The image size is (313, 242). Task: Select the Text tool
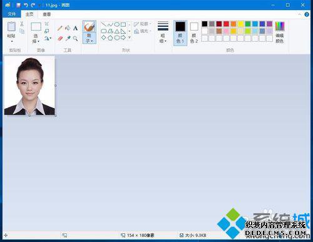click(75, 28)
